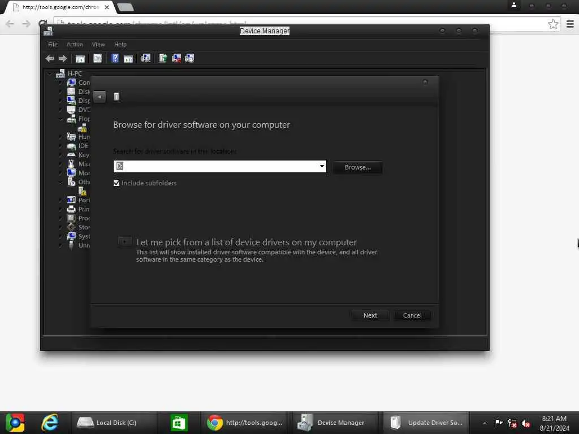Click the Show/Hide Console Tree toolbar icon

80,58
